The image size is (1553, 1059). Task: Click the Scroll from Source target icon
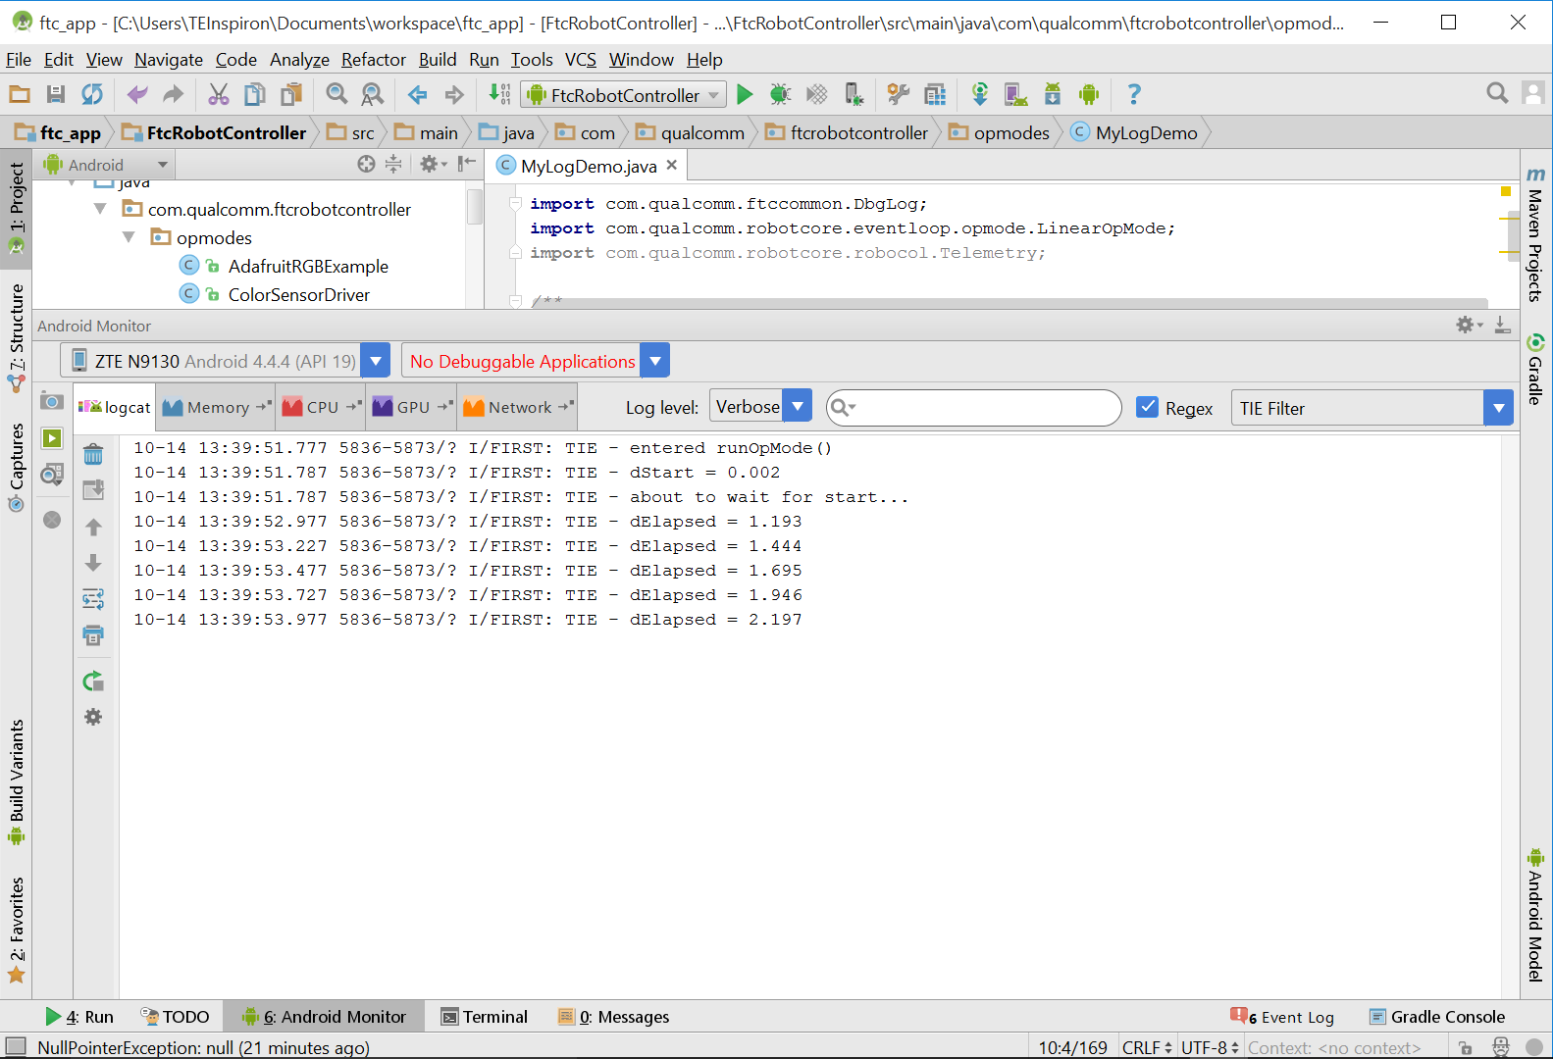pos(366,164)
